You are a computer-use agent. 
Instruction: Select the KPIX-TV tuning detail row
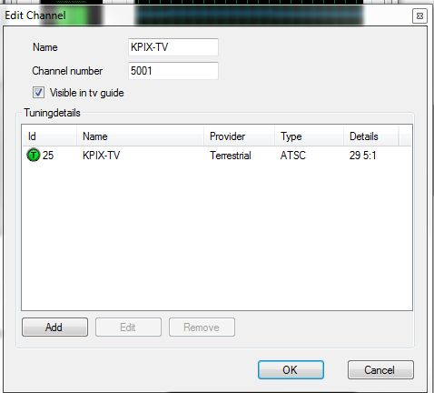[x=217, y=156]
